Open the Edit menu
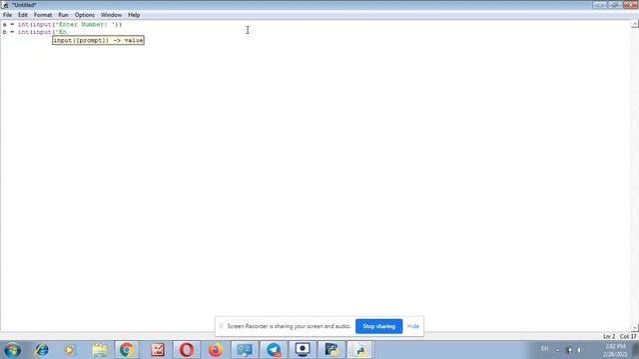This screenshot has height=359, width=639. 23,15
